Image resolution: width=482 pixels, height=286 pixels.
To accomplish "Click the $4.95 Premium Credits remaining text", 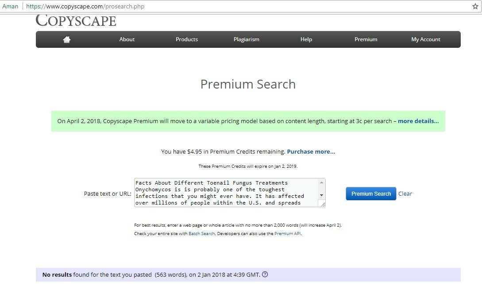I will [224, 151].
